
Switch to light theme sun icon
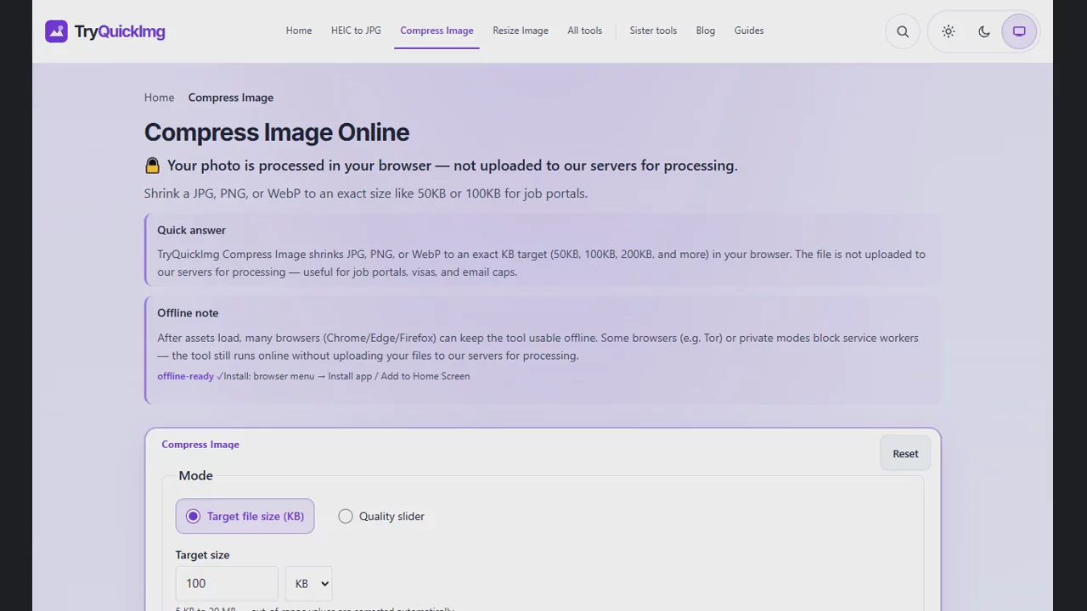pos(949,31)
